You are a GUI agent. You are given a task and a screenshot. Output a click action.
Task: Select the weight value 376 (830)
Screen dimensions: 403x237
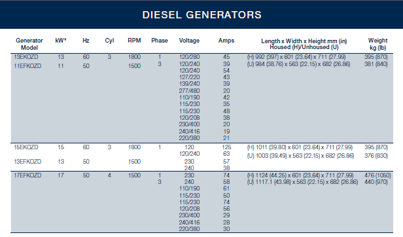pos(376,156)
